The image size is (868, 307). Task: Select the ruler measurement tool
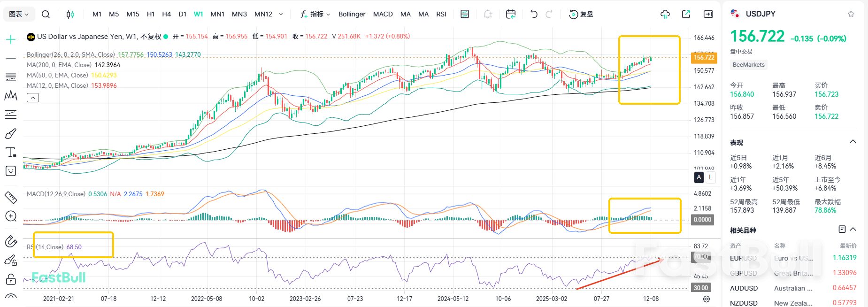10,198
